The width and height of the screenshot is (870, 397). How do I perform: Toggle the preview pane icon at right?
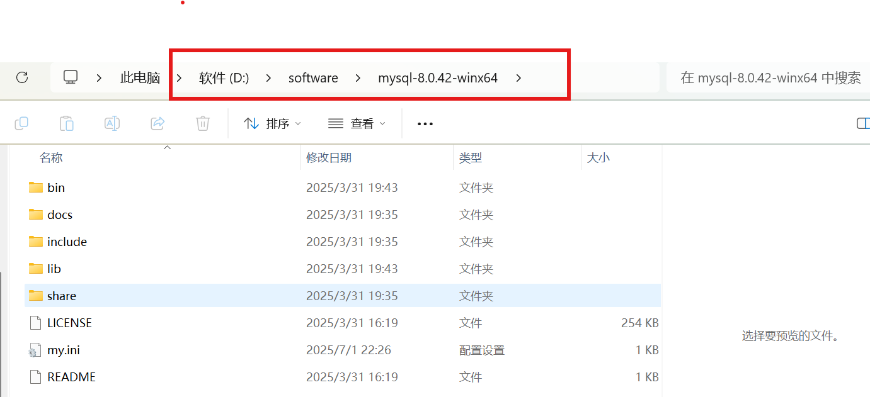point(863,123)
